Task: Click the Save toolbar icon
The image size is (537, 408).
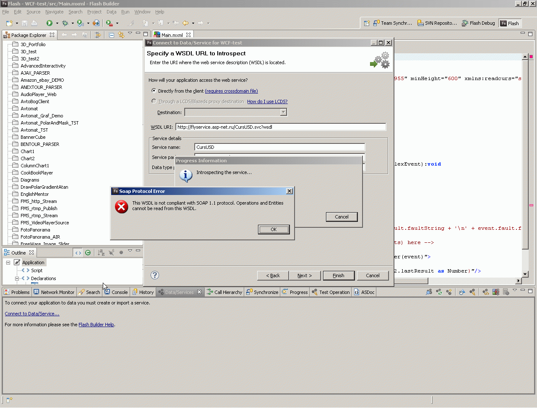Action: point(24,23)
